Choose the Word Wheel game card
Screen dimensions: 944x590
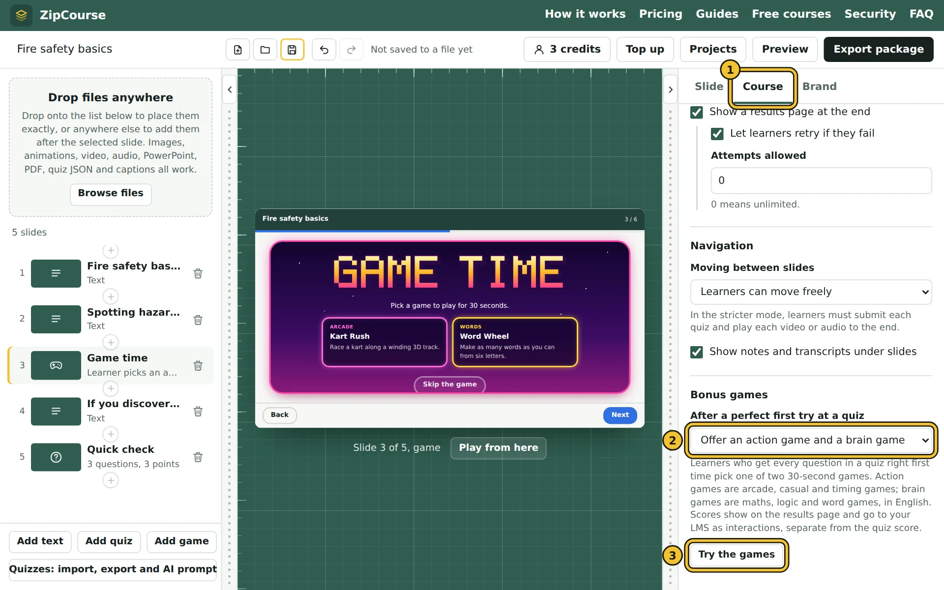pos(515,342)
